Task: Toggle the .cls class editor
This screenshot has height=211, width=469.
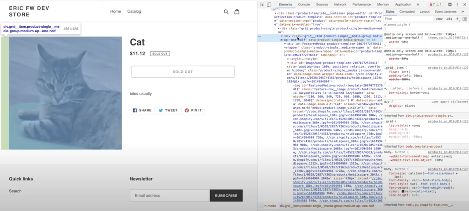Action: tap(449, 19)
